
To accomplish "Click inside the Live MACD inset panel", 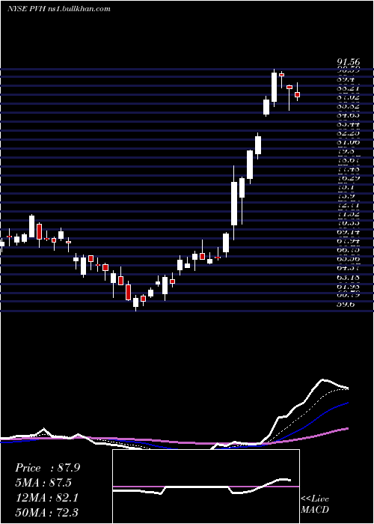I will point(206,487).
